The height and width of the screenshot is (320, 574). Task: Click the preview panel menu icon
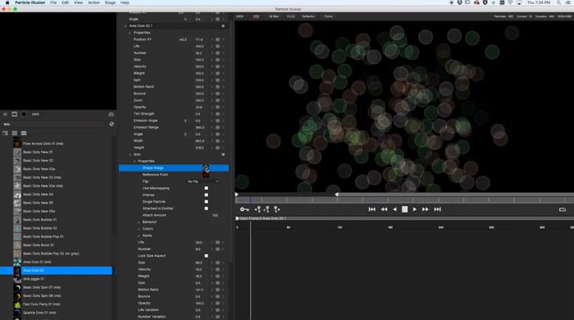point(5,114)
